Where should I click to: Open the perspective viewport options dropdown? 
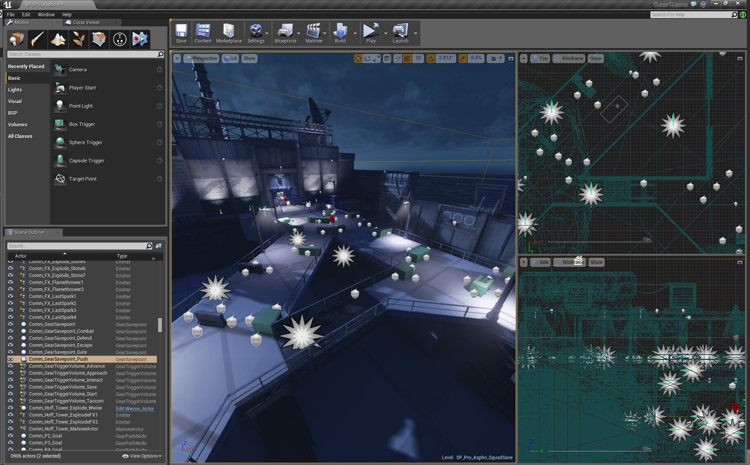(x=177, y=58)
